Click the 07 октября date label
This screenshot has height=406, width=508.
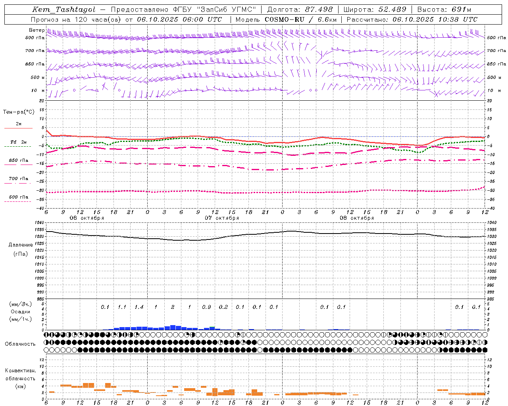pyautogui.click(x=221, y=218)
